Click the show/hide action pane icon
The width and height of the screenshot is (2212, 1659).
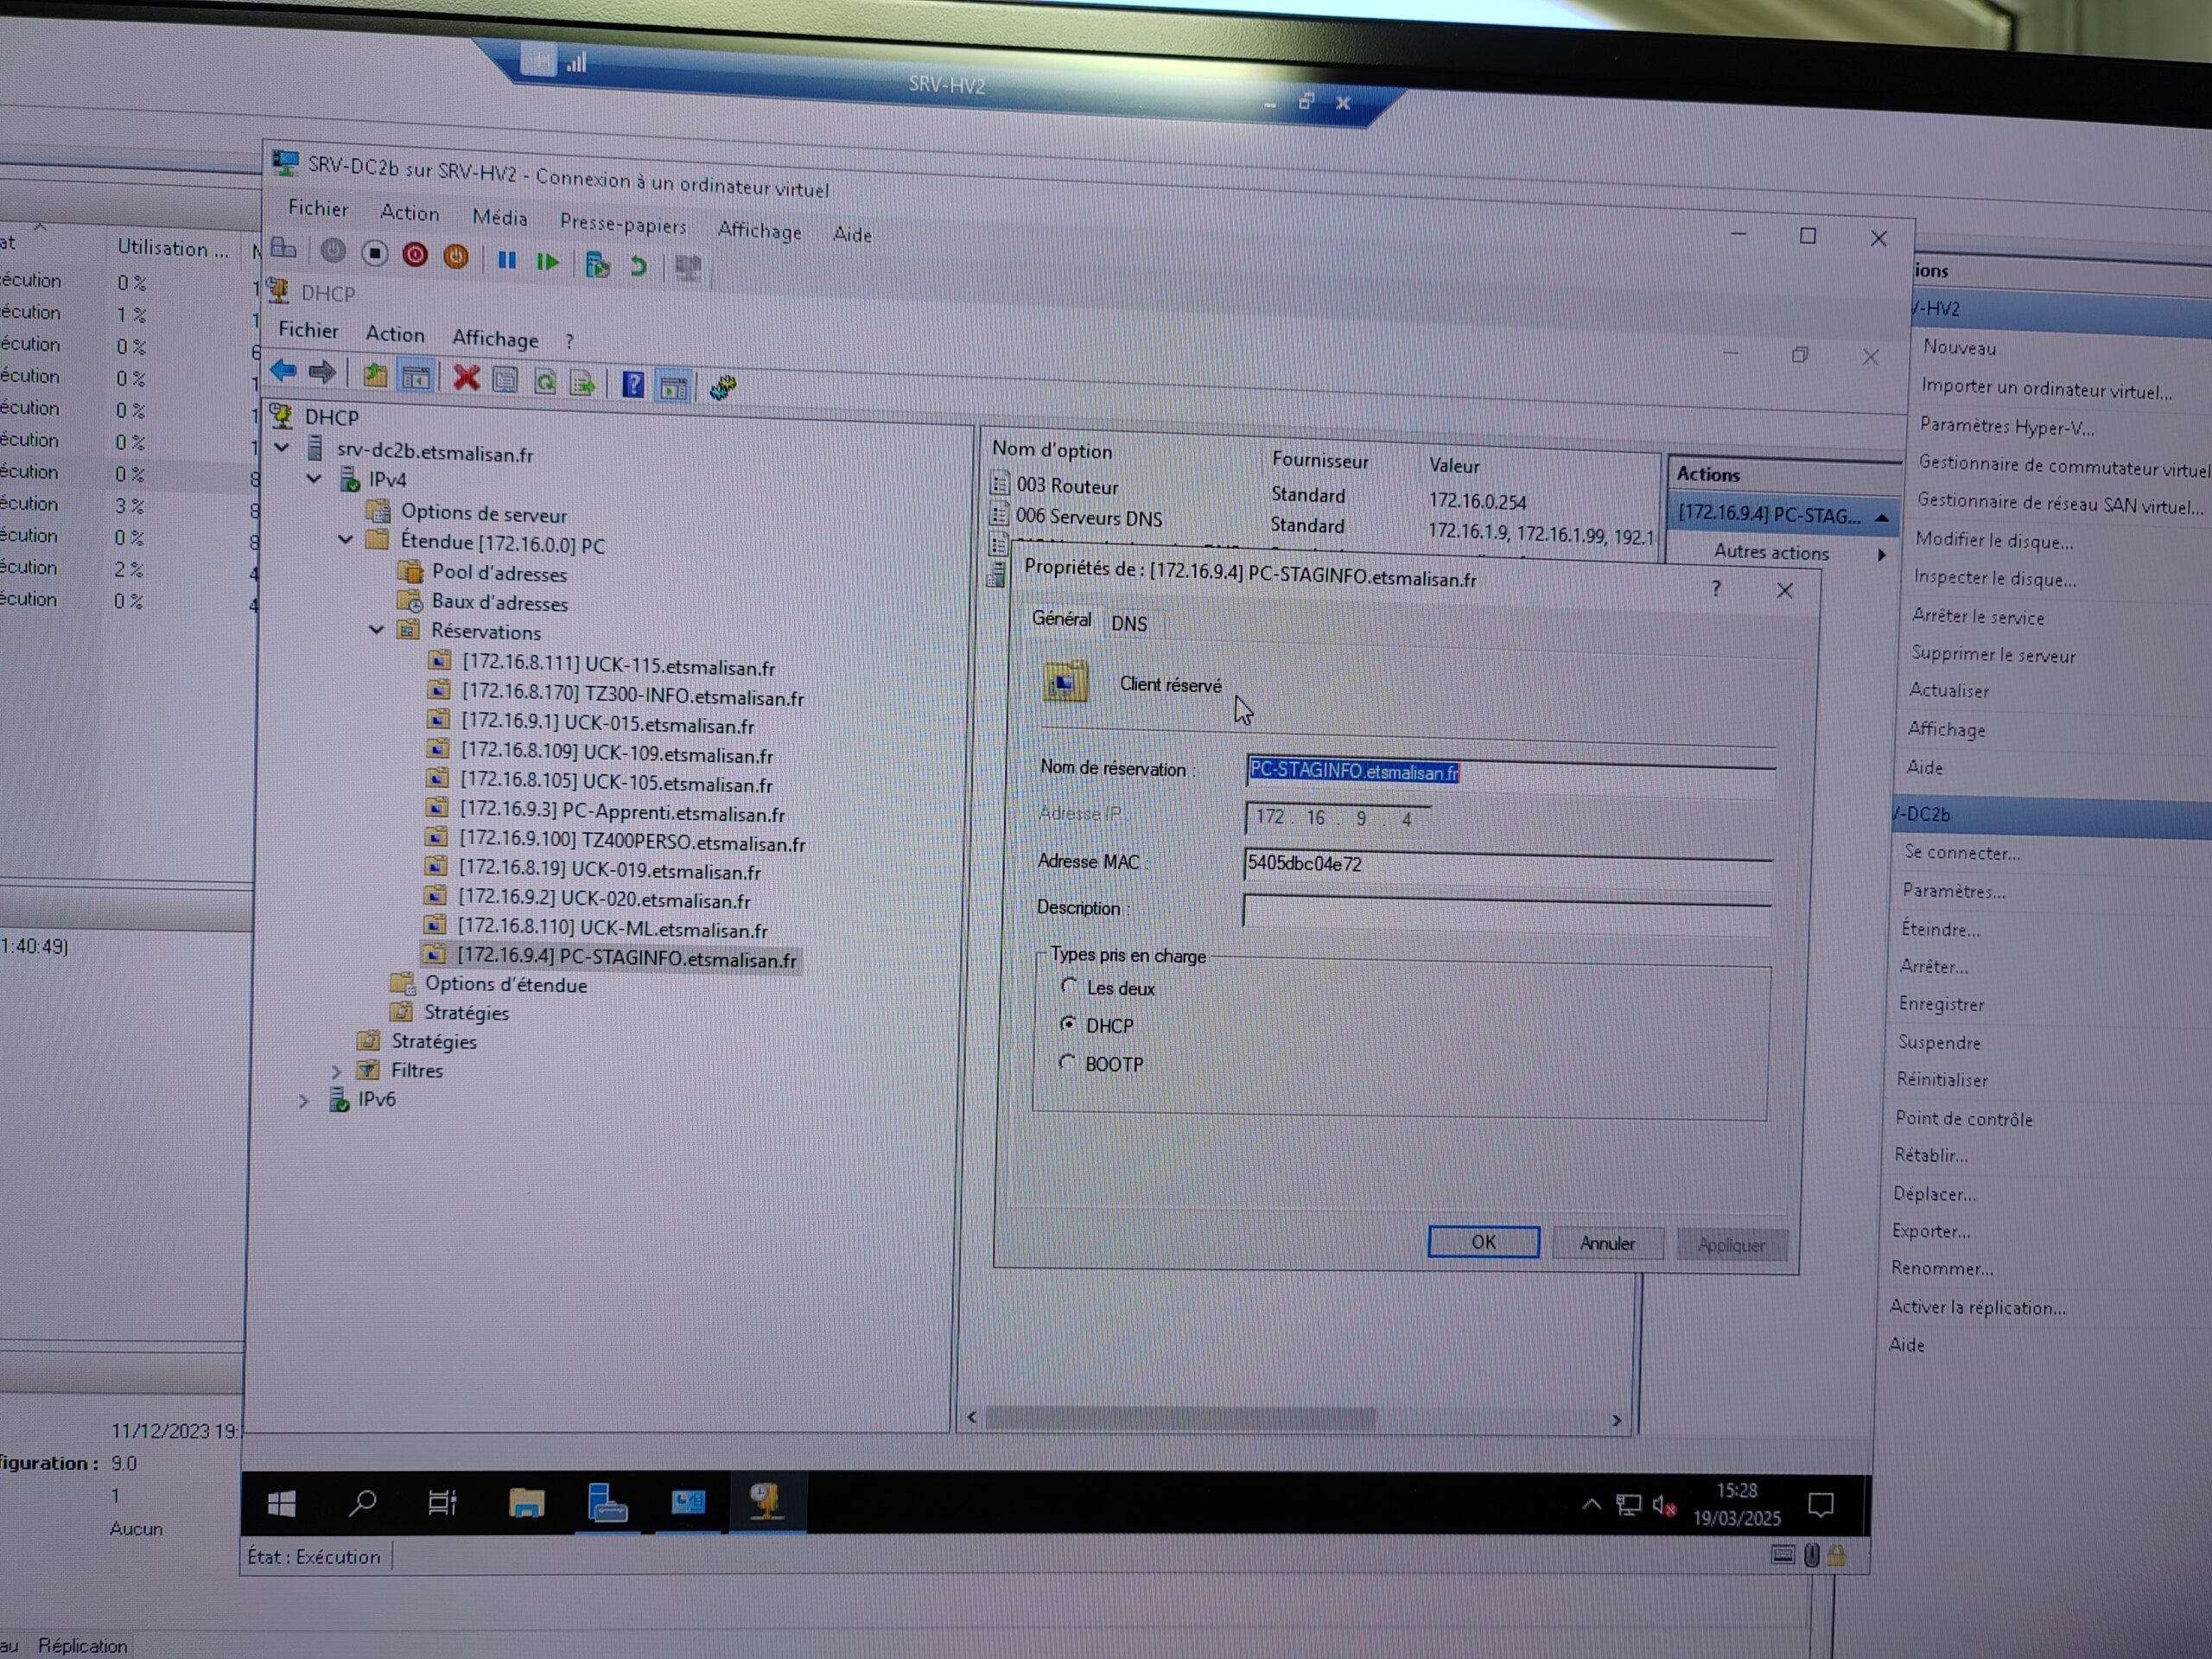point(673,387)
